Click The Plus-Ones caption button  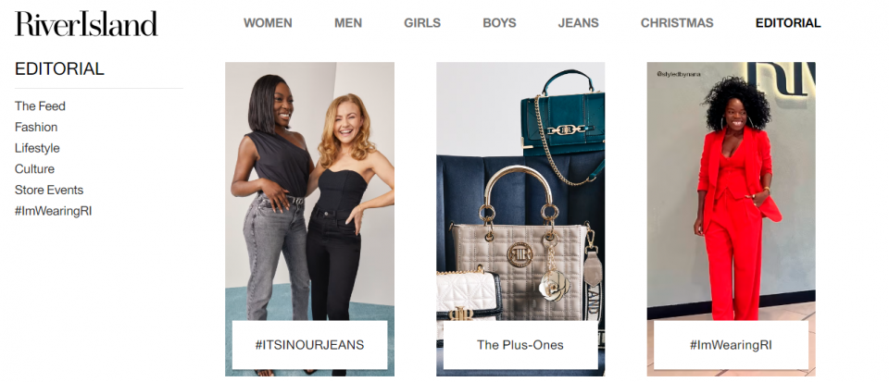click(520, 345)
